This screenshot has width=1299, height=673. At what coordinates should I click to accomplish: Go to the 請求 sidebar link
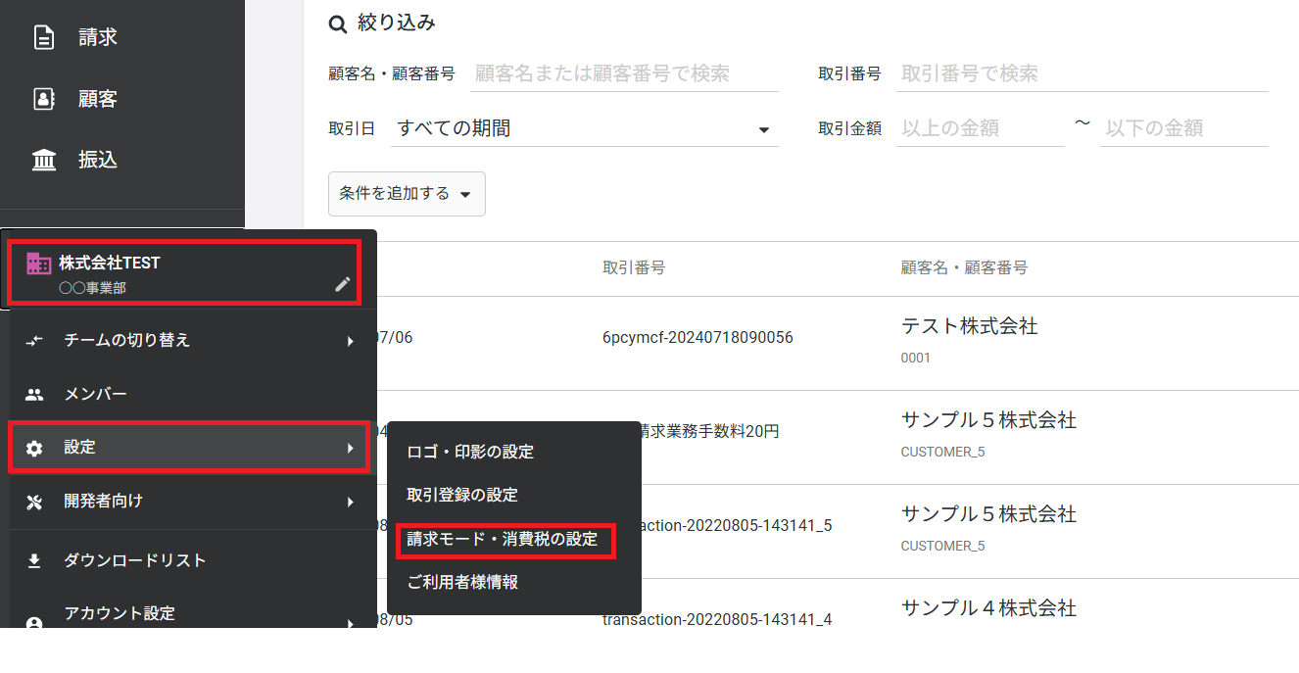[x=98, y=38]
